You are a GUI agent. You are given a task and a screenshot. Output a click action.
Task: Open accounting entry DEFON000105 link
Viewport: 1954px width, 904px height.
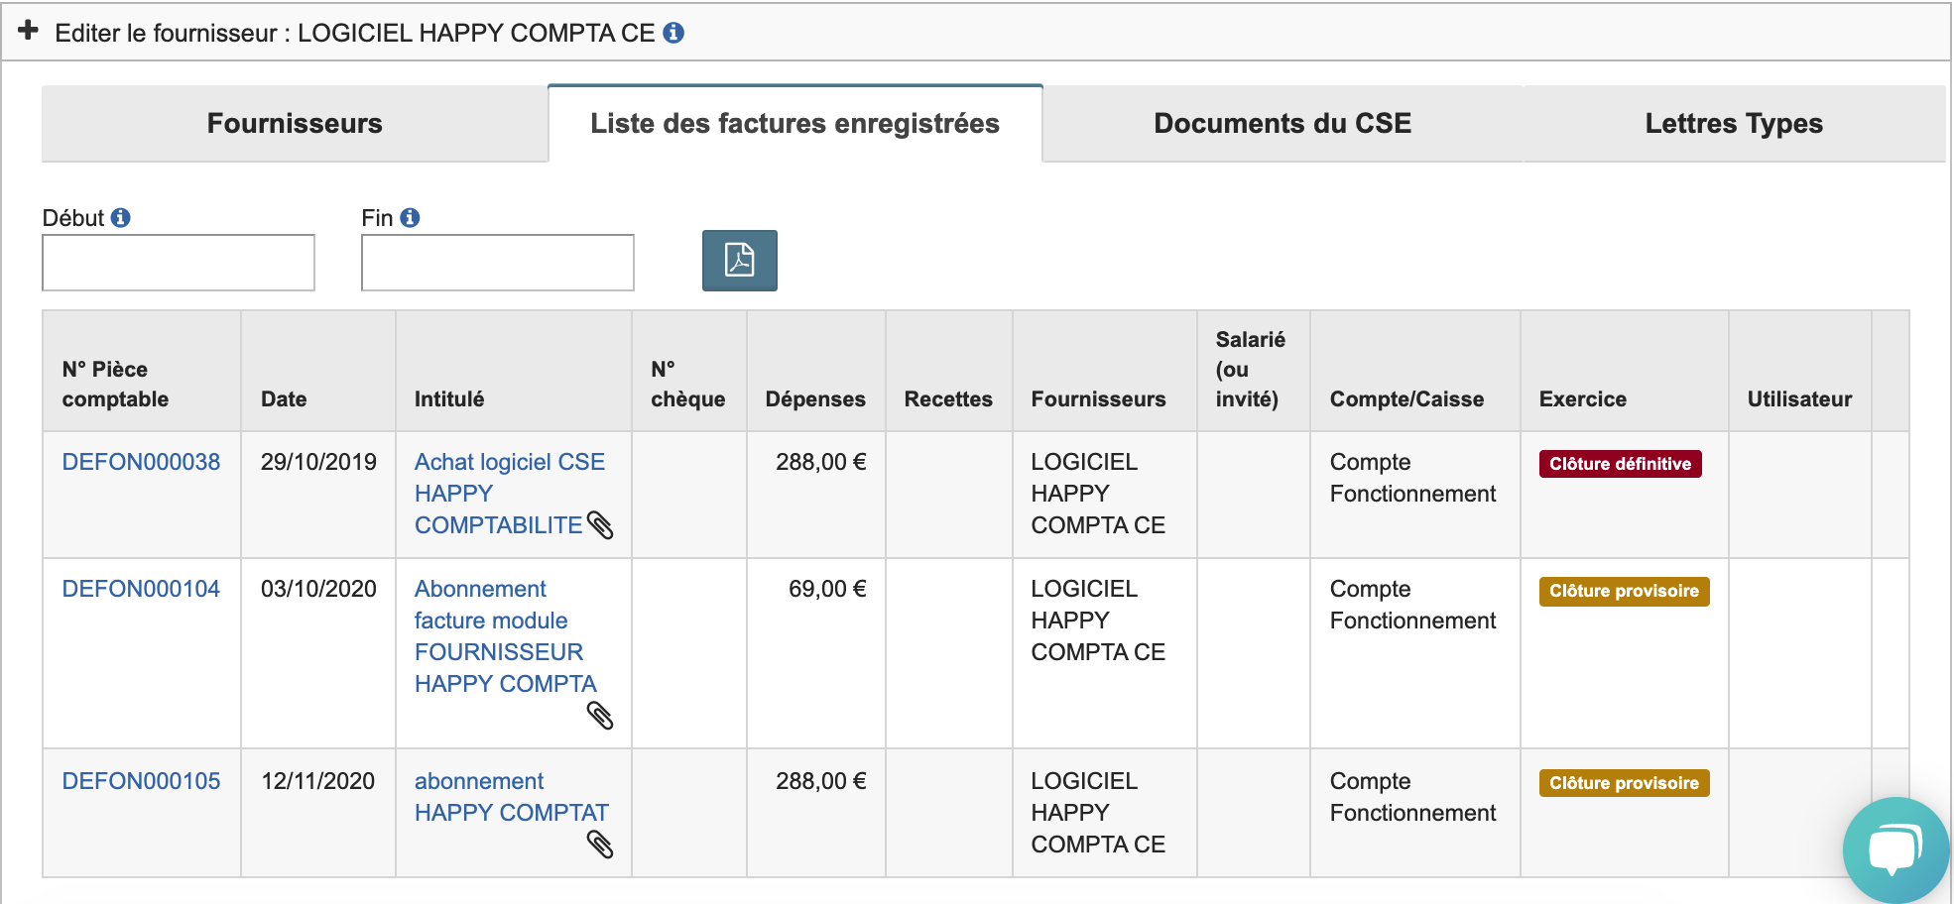point(141,781)
